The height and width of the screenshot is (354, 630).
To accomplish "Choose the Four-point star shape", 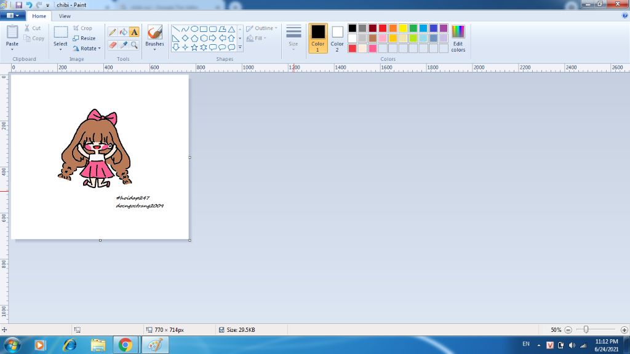I will coord(185,47).
